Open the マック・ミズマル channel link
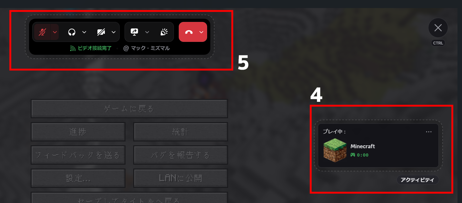 (146, 48)
